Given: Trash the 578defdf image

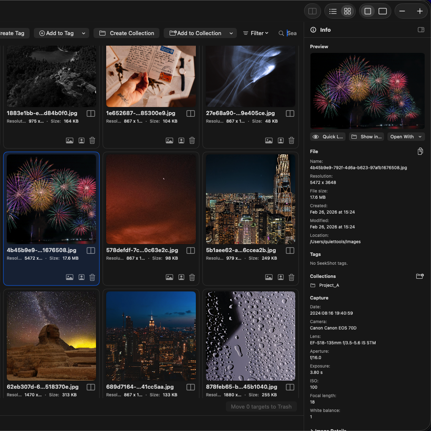Looking at the screenshot, I should click(x=192, y=277).
